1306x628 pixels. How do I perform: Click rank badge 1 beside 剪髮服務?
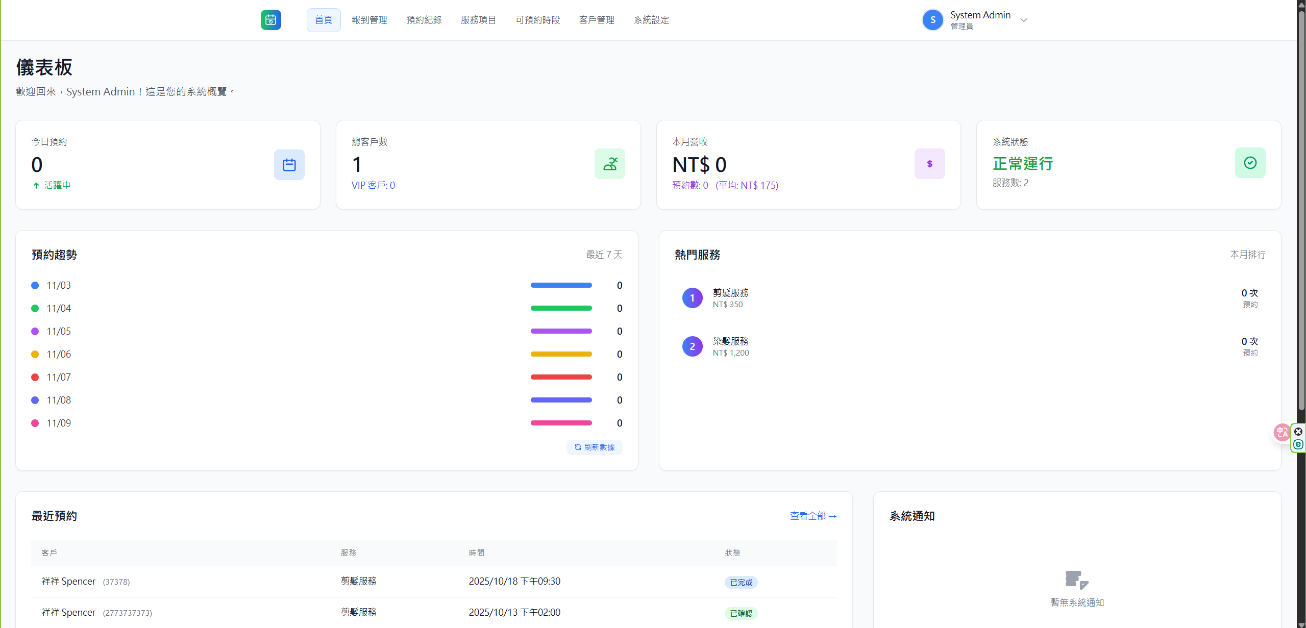(x=692, y=297)
